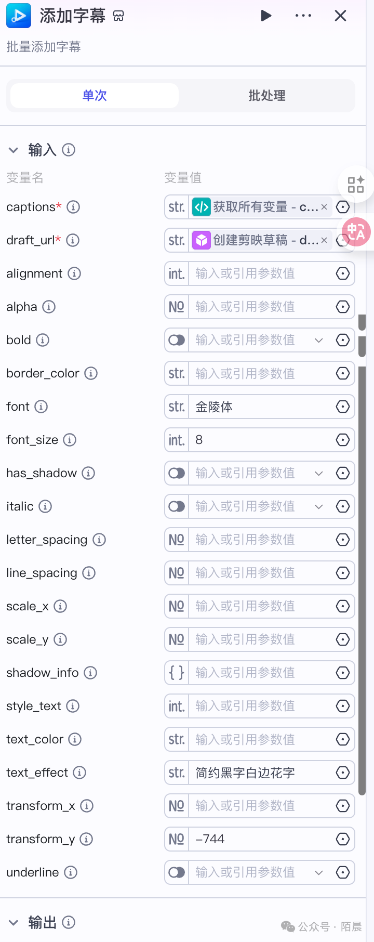Click the reference variable icon for font_size
Viewport: 374px width, 942px height.
click(x=343, y=440)
